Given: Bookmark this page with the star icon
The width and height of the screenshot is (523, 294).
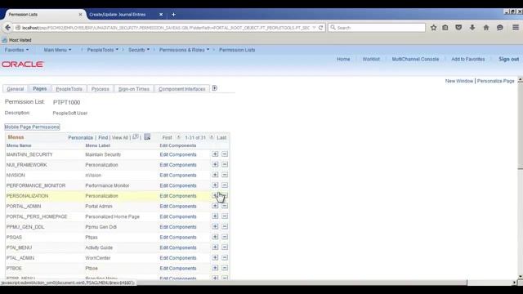Looking at the screenshot, I should pyautogui.click(x=433, y=28).
